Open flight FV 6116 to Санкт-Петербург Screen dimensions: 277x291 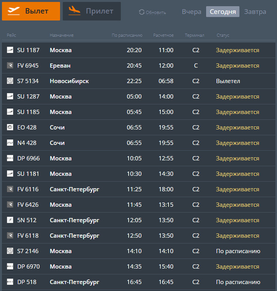pyautogui.click(x=138, y=189)
